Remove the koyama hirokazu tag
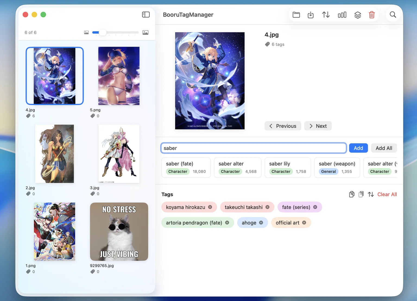 pos(210,207)
